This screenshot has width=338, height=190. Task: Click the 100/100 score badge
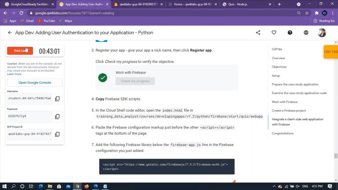pyautogui.click(x=331, y=52)
